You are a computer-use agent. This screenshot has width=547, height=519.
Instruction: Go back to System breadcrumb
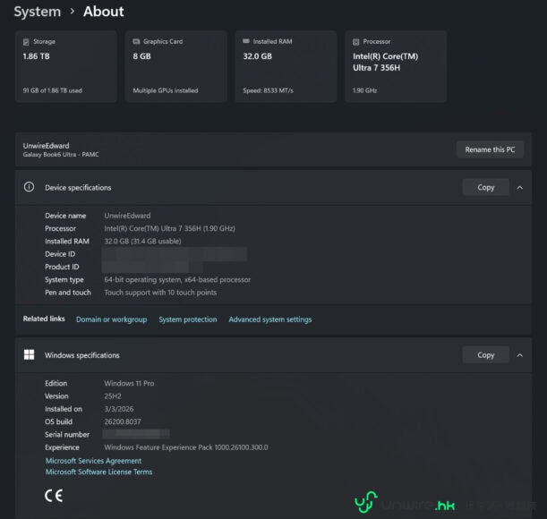pyautogui.click(x=38, y=12)
